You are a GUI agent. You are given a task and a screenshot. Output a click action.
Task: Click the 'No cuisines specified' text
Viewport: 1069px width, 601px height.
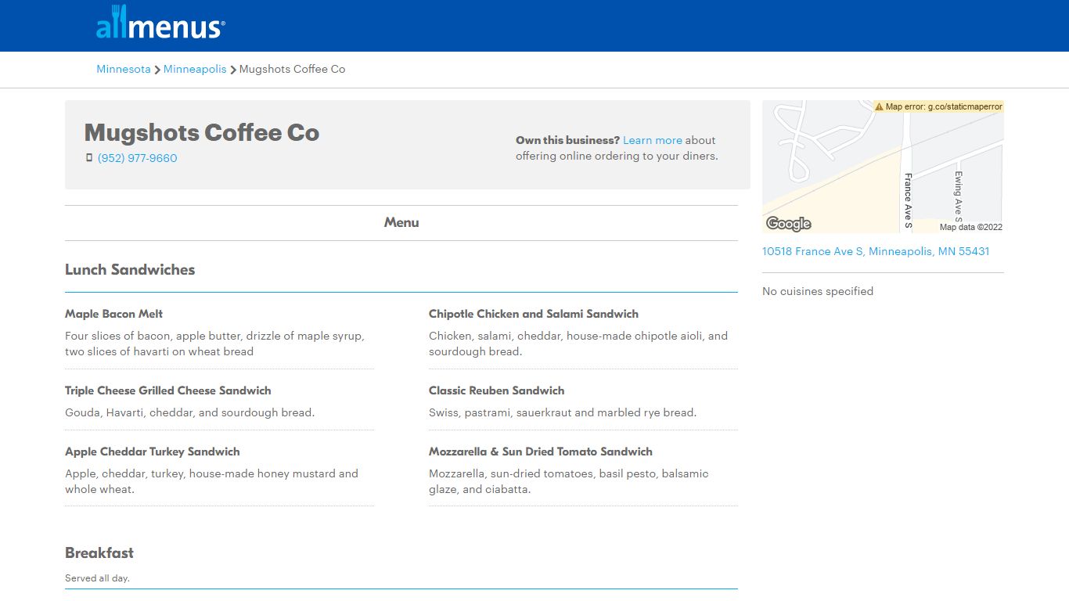818,291
